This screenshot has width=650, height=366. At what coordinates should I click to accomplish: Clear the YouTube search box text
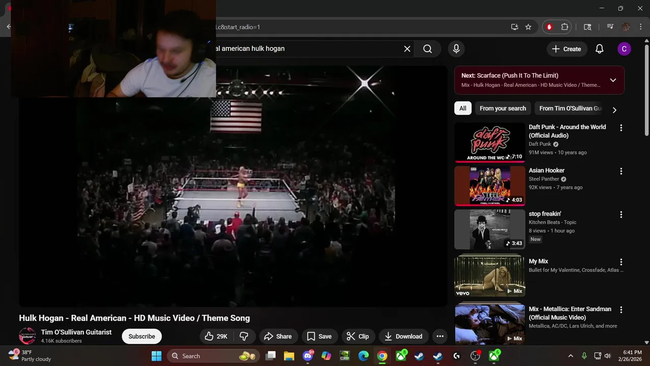(407, 49)
